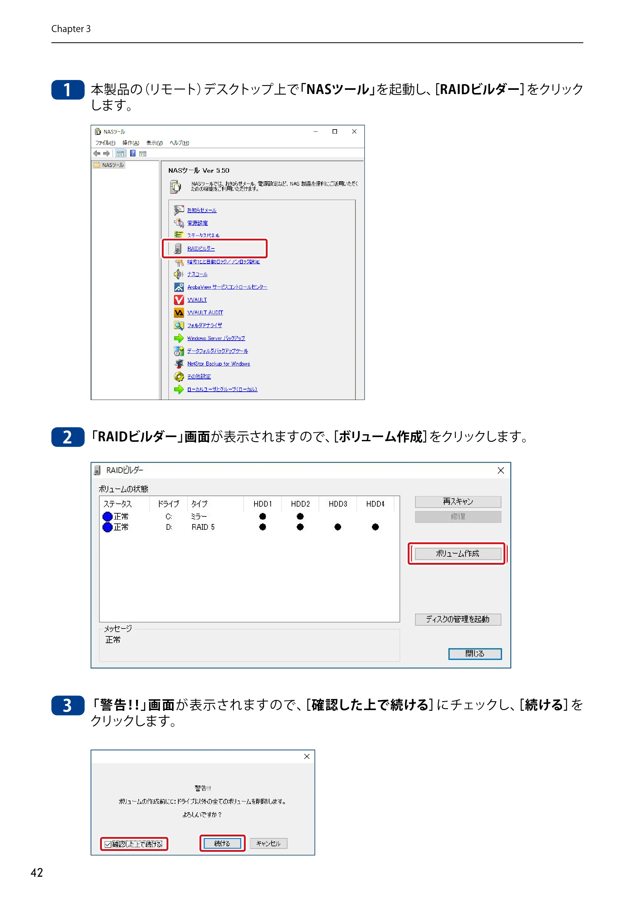The image size is (635, 898).
Task: Click the D: drive cell
Action: click(169, 527)
